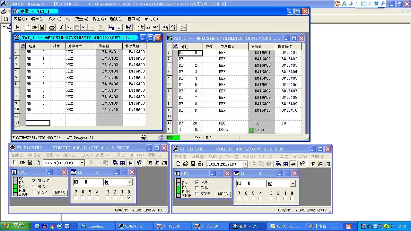Toggle bit 0 checkbox in S7-PLCSIM2 IB 0
The width and height of the screenshot is (411, 231).
(129, 197)
